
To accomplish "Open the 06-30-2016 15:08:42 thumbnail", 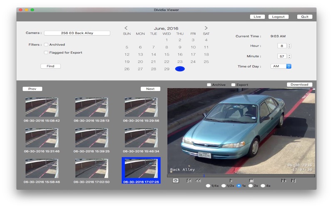I will pyautogui.click(x=42, y=108).
